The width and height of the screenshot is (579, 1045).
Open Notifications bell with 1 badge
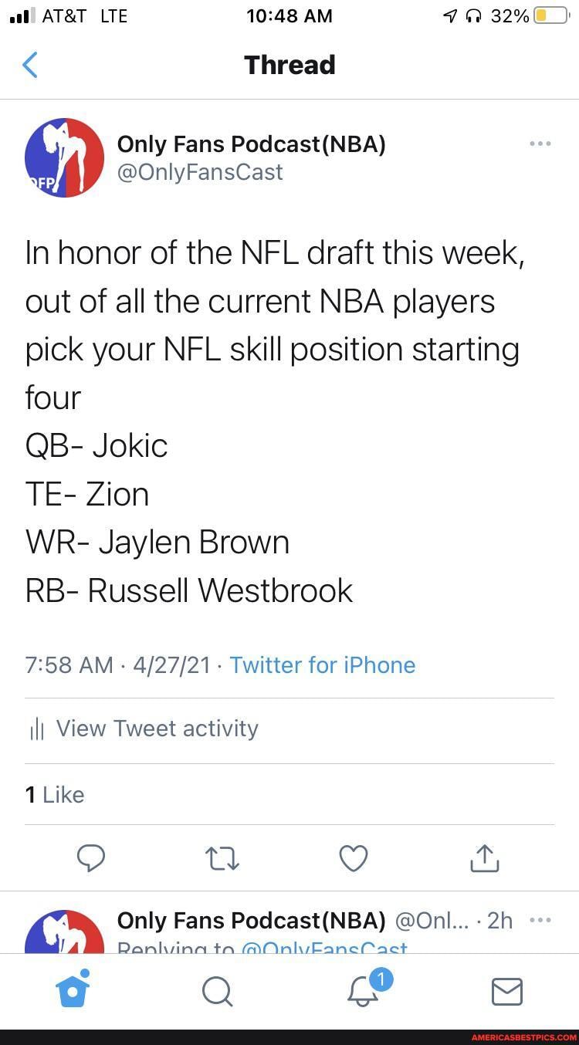363,991
